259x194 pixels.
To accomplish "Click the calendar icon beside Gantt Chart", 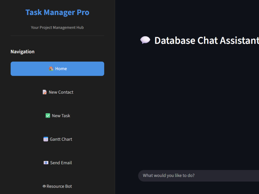I will [x=46, y=139].
